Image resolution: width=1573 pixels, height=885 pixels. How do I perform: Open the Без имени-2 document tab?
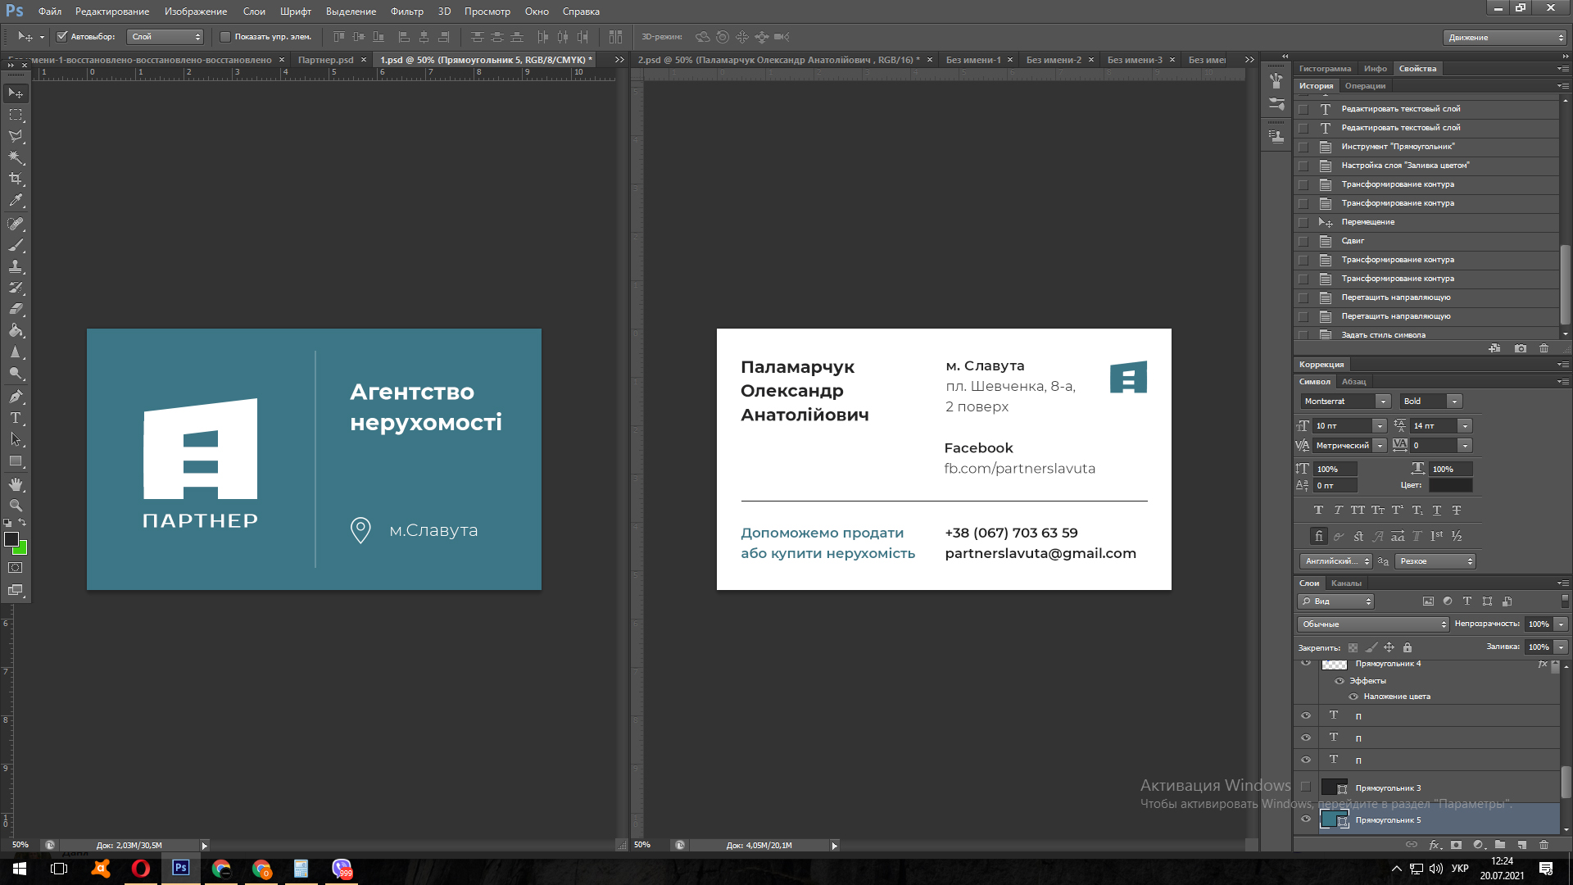pos(1054,60)
